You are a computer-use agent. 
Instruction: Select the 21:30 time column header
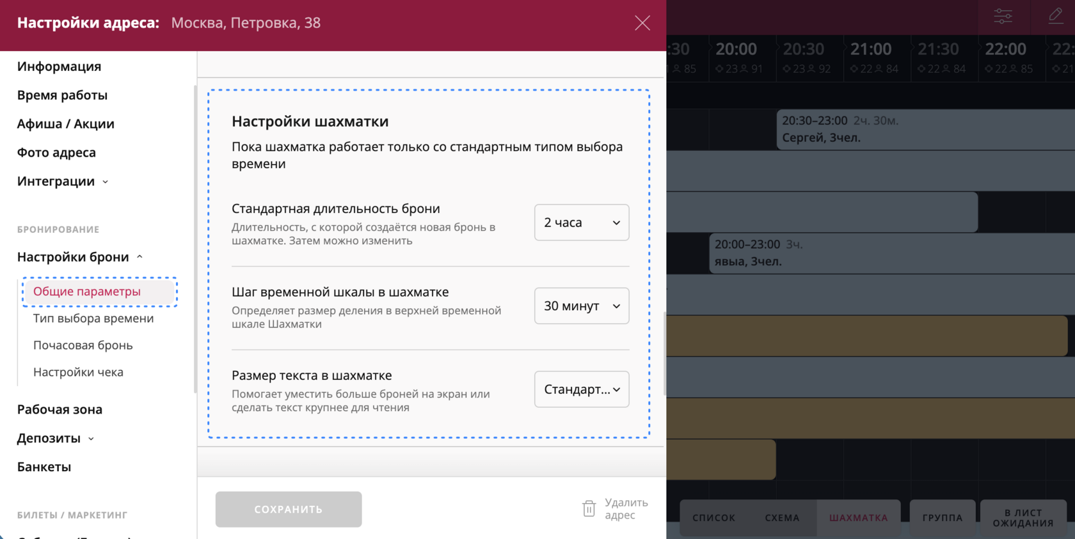point(944,58)
